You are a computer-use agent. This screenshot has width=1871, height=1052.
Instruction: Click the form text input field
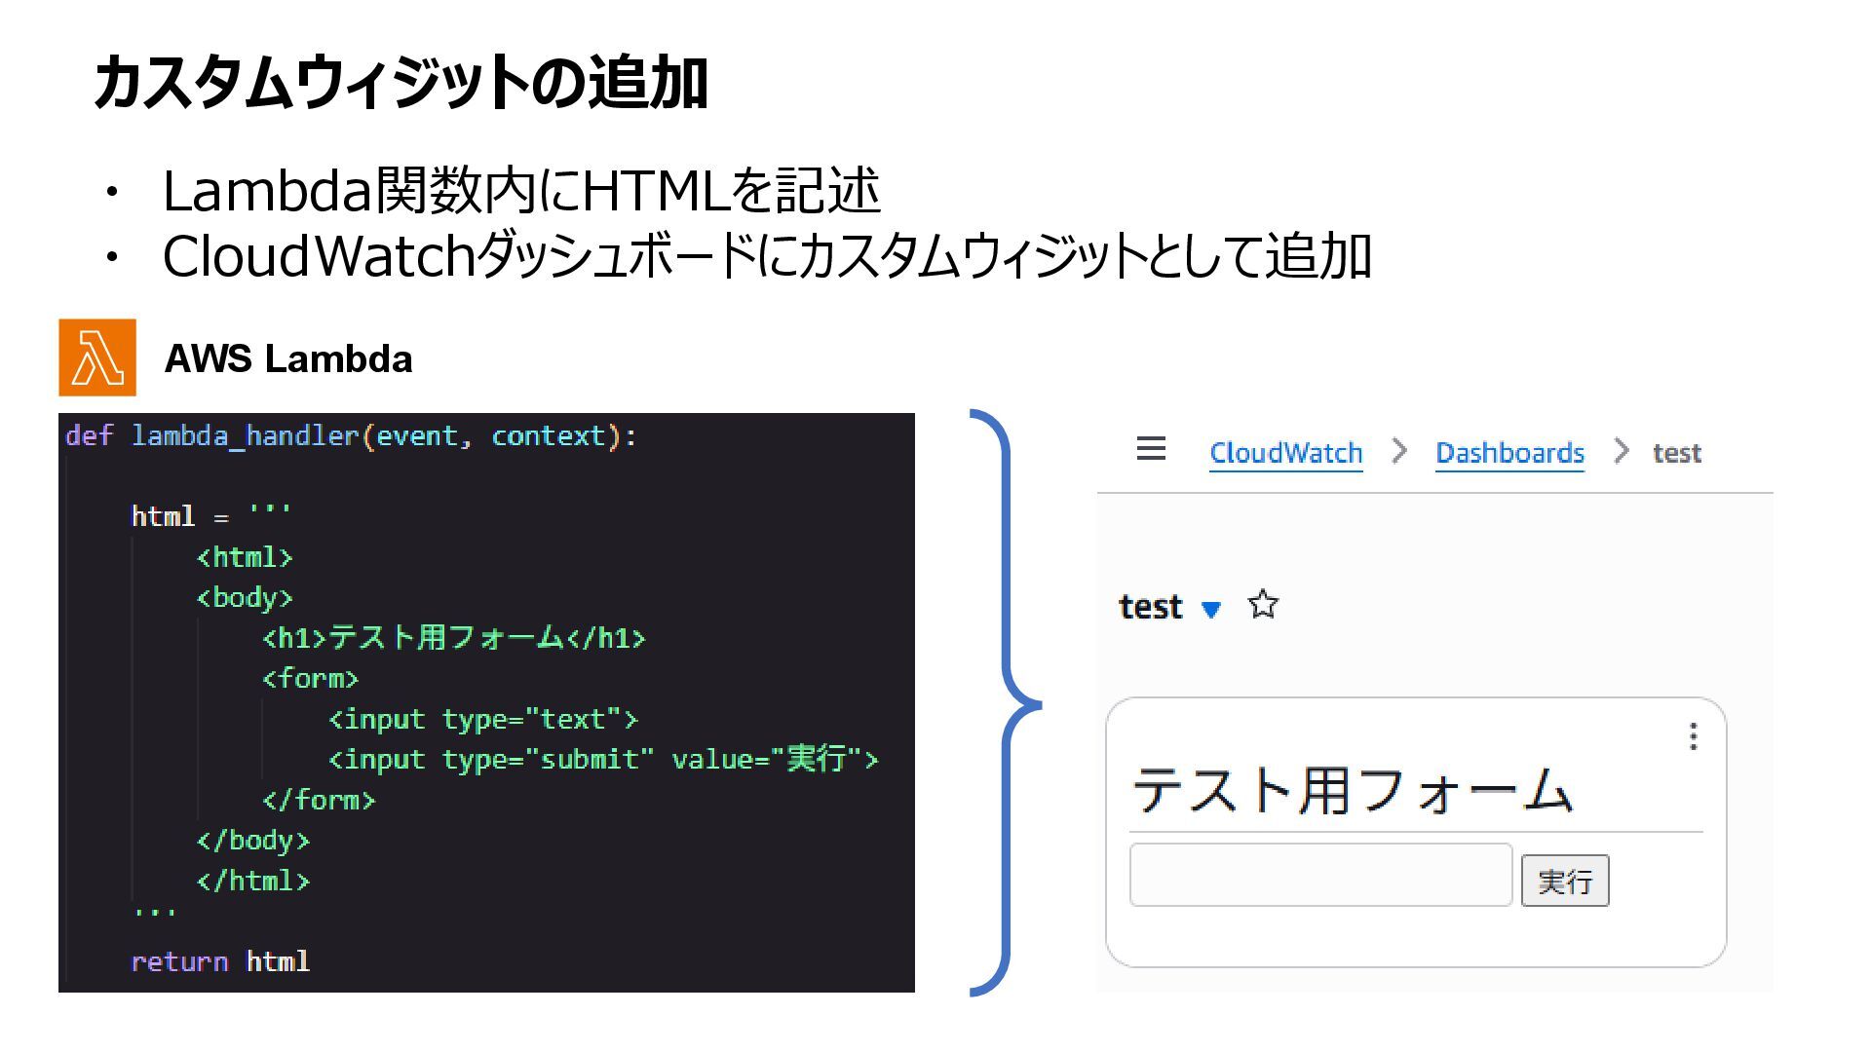pos(1319,875)
